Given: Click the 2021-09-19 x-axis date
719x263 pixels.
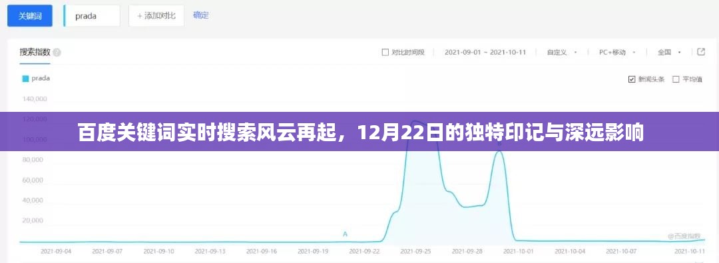Looking at the screenshot, I should click(x=313, y=252).
